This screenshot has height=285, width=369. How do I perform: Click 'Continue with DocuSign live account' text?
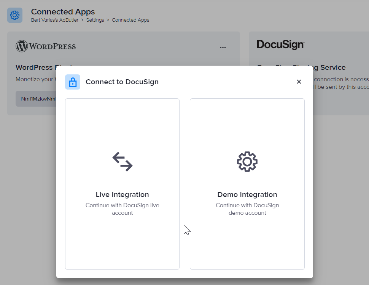122,209
